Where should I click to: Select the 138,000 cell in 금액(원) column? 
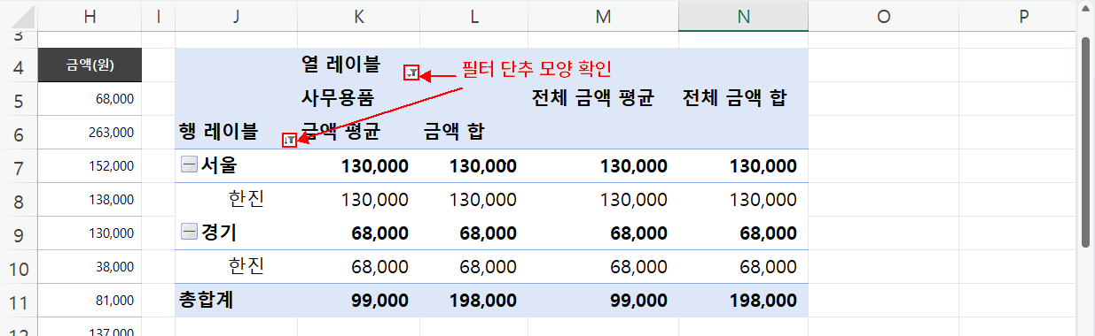click(90, 200)
